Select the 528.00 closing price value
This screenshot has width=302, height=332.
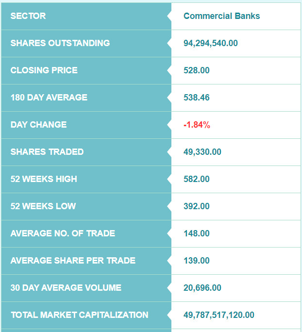click(196, 70)
